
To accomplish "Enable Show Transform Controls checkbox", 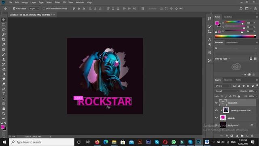I will 44,9.
